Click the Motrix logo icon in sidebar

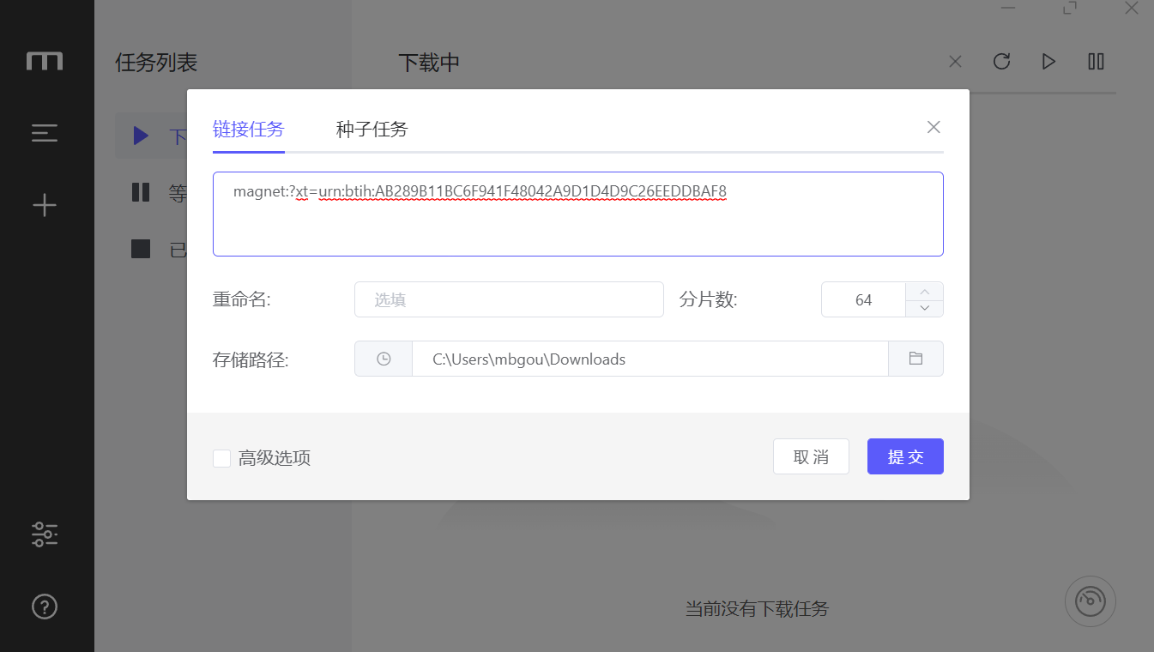45,61
